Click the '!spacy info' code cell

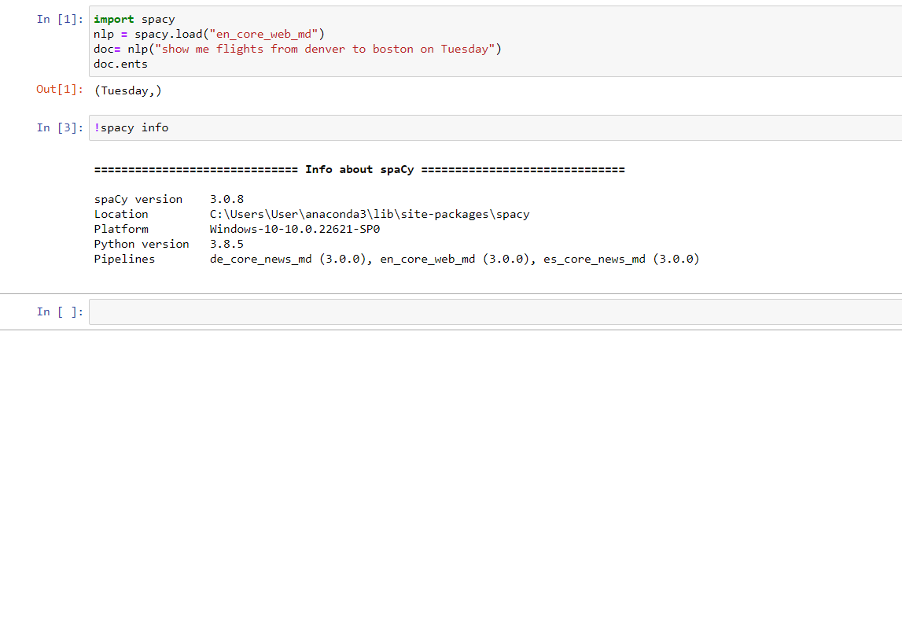click(495, 127)
